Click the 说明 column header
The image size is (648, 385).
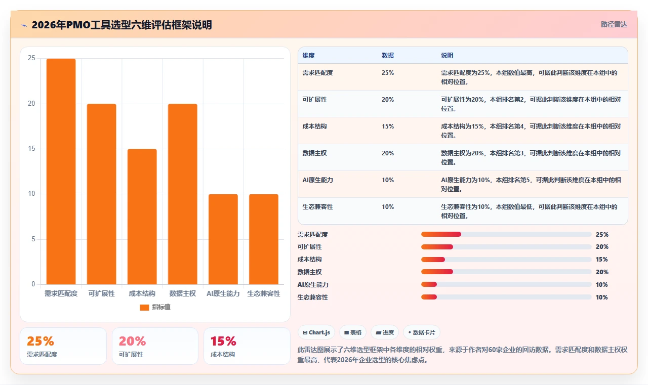click(x=447, y=56)
